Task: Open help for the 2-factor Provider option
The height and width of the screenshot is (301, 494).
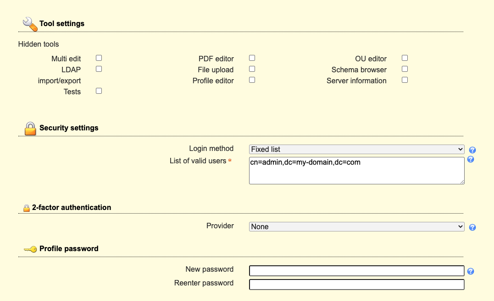Action: pyautogui.click(x=472, y=227)
